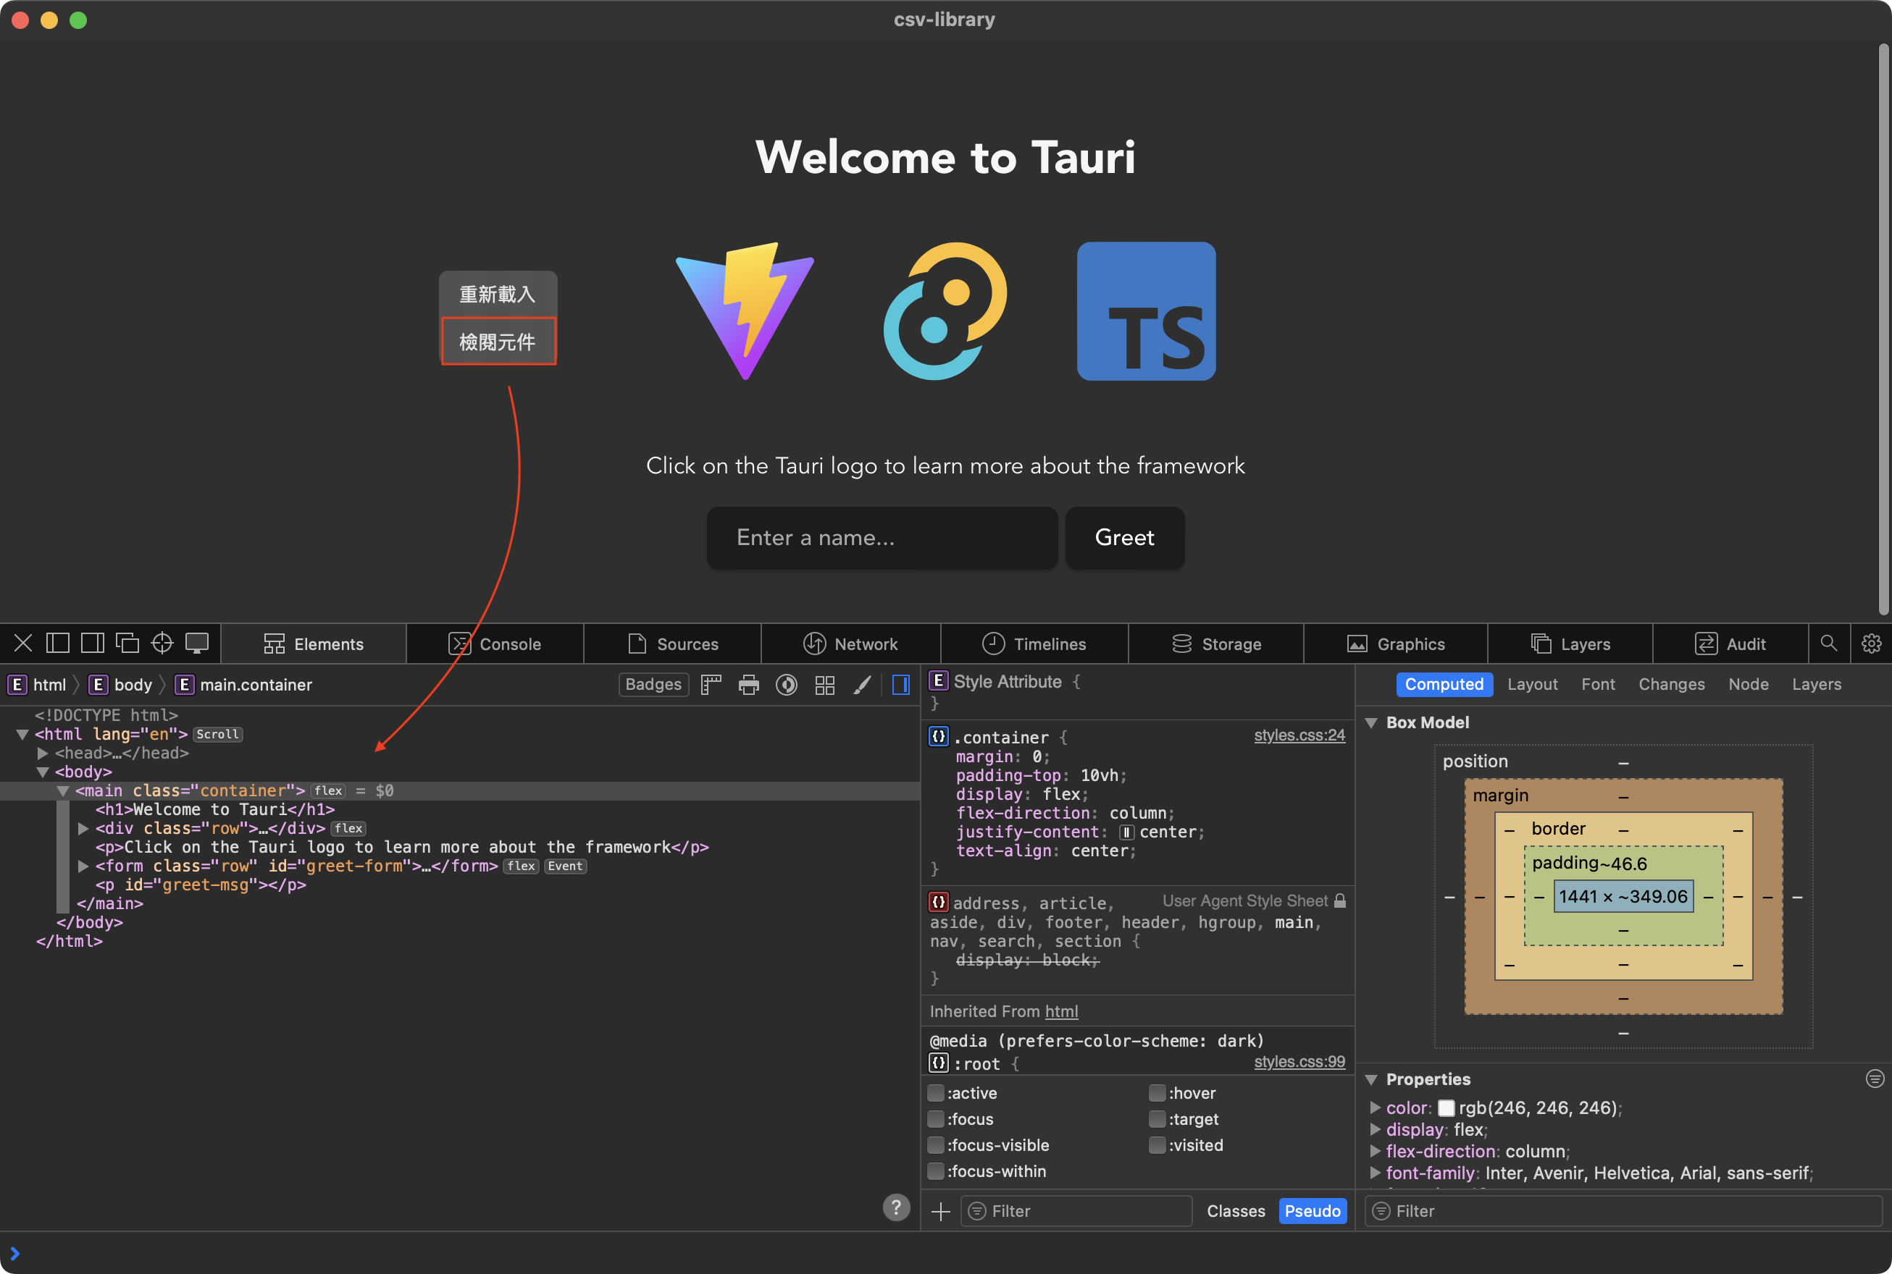Toggle compositing borders grid icon
Viewport: 1892px width, 1274px height.
[x=824, y=685]
